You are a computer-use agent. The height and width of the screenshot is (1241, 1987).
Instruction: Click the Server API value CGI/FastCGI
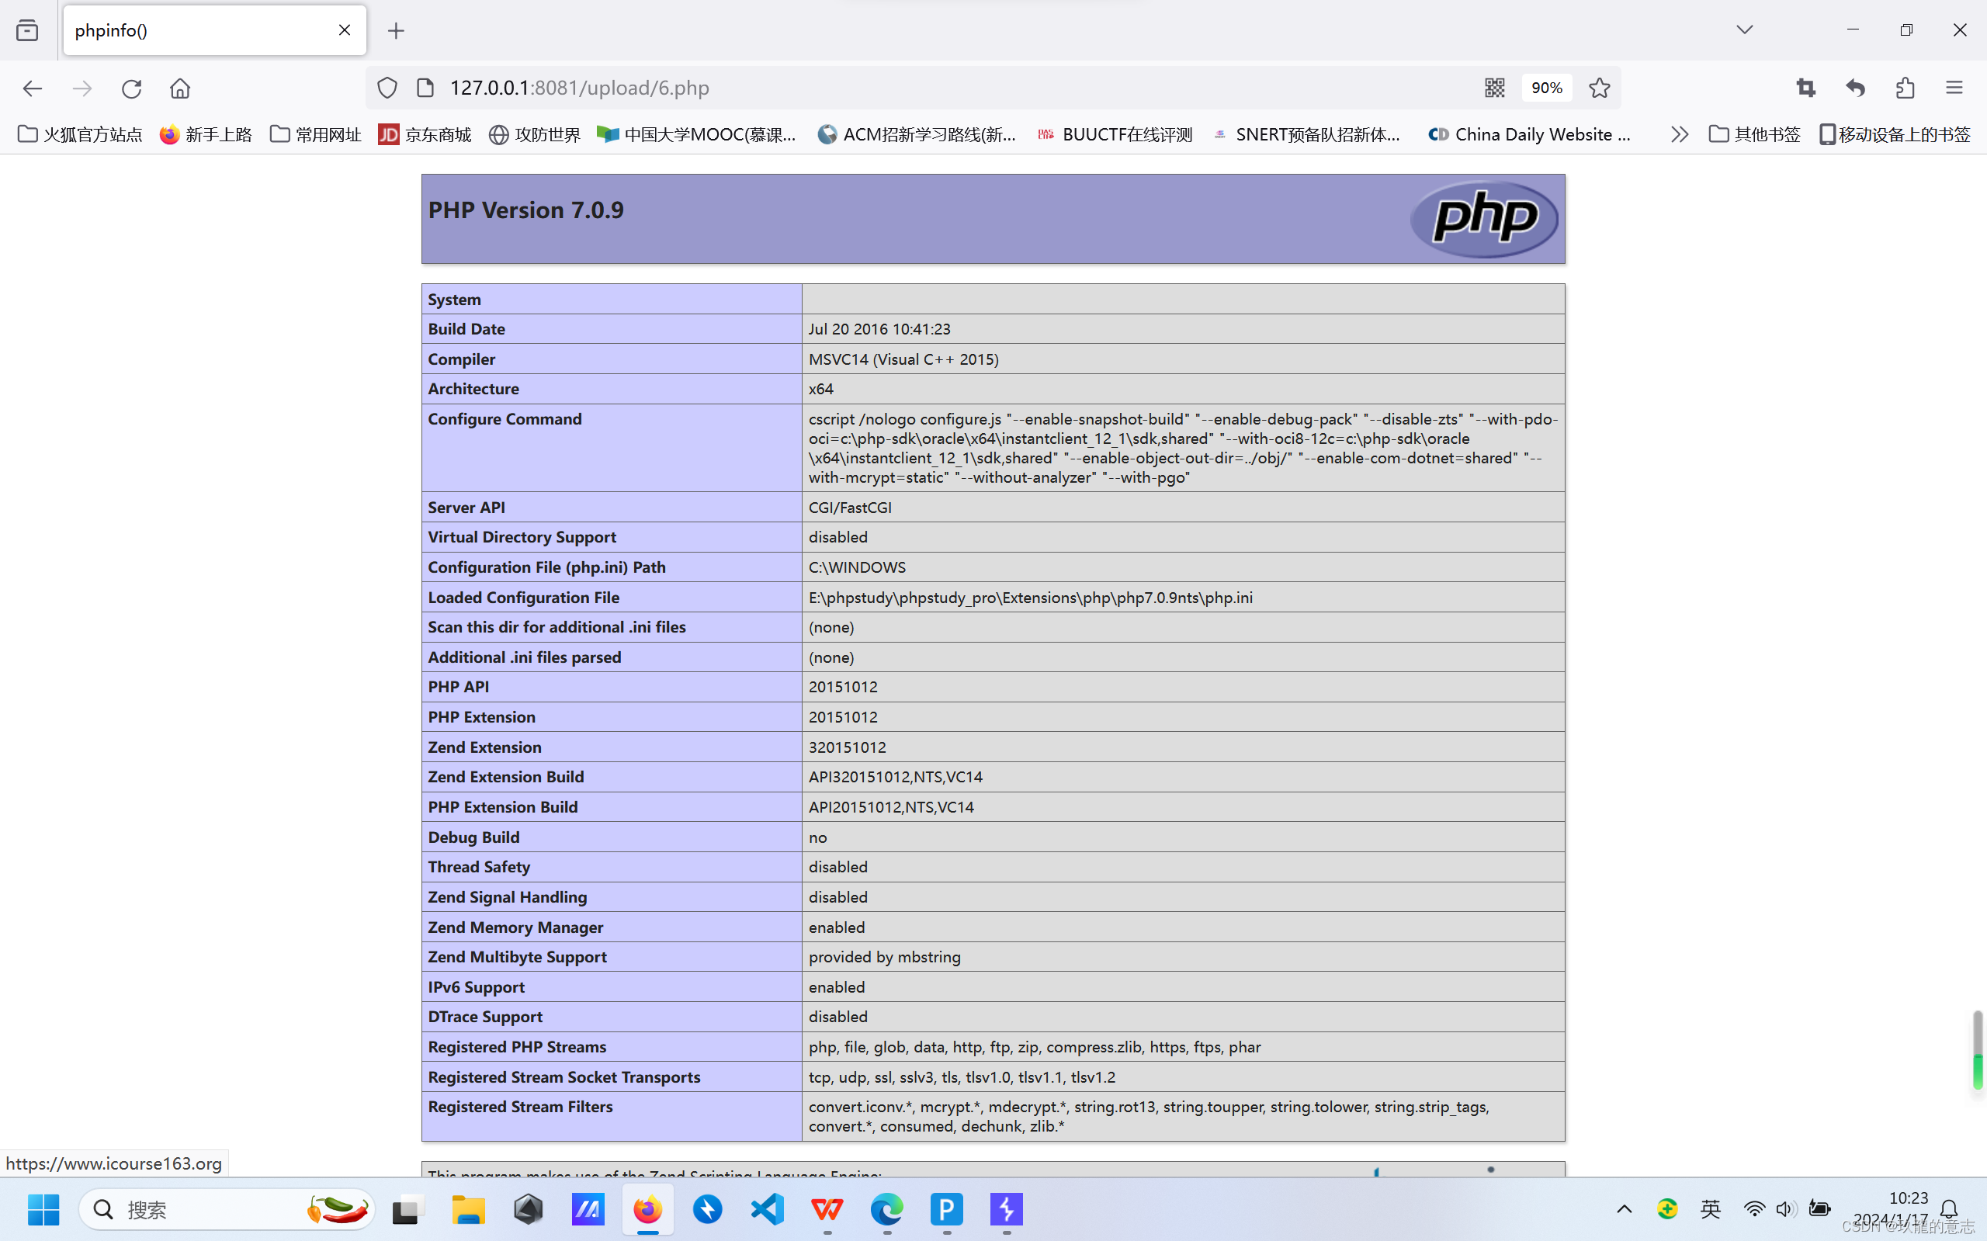point(849,508)
